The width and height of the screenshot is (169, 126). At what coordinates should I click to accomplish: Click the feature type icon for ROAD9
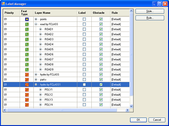[x=27, y=70]
